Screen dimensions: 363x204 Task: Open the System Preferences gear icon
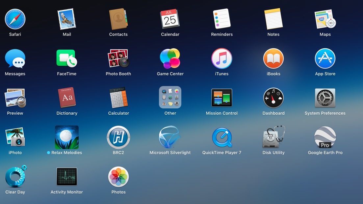[x=325, y=98]
